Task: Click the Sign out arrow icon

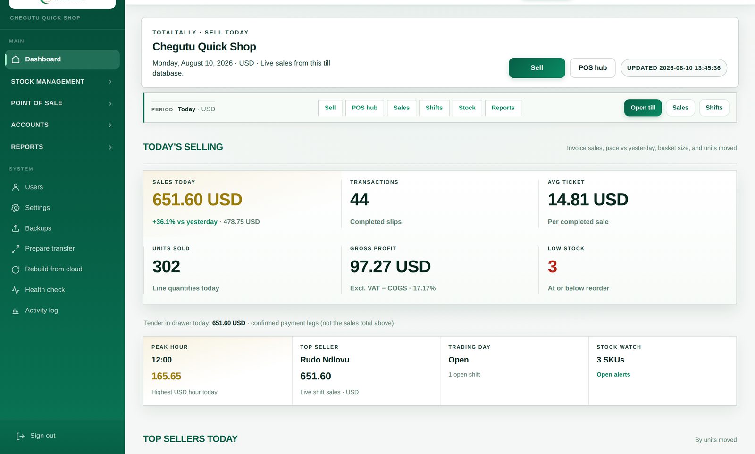Action: [x=21, y=436]
